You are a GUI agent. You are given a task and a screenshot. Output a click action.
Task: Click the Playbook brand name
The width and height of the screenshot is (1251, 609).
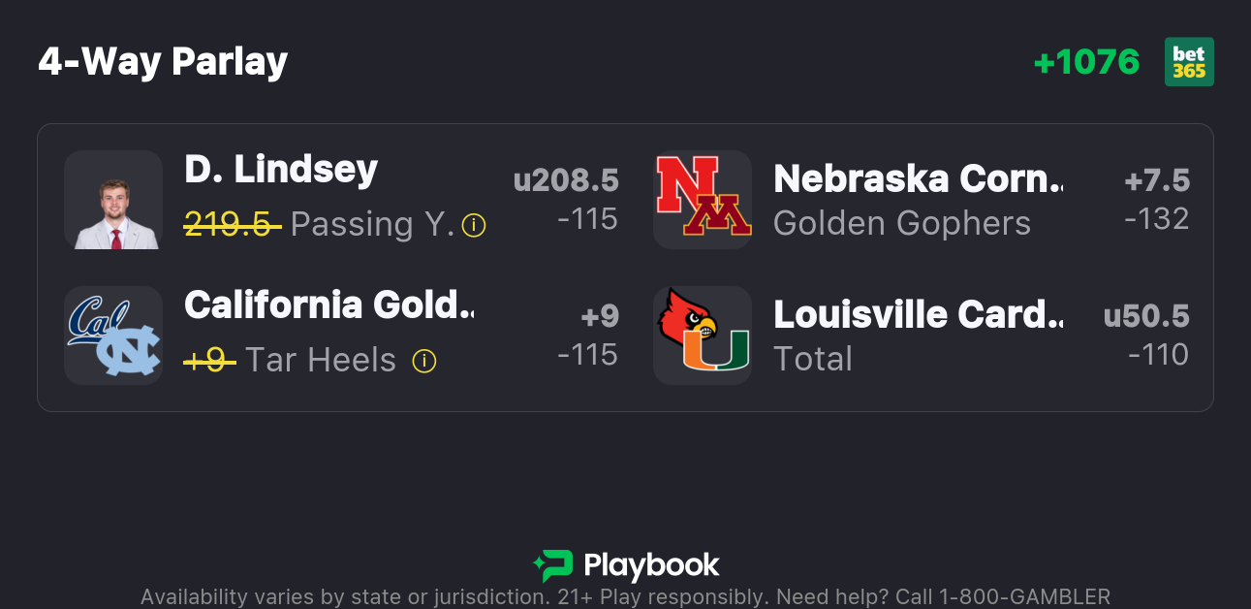tap(651, 565)
